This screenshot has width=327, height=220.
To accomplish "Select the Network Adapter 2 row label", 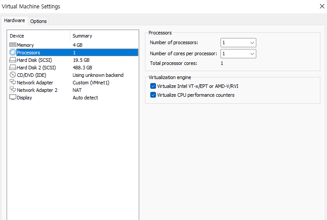I will [37, 90].
